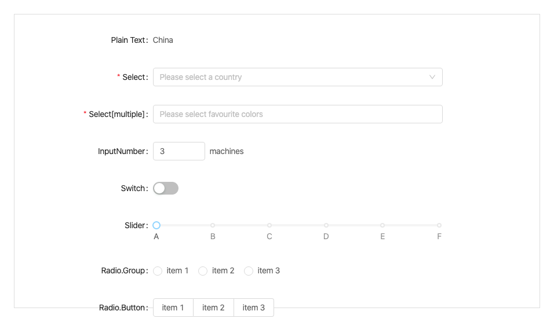Set slider to mark F

[439, 225]
